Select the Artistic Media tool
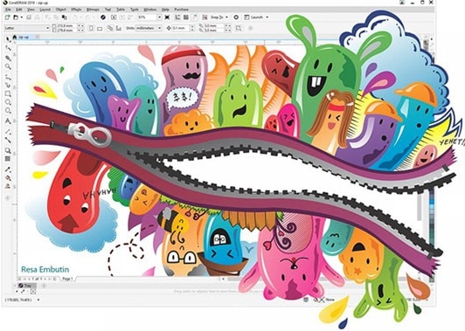Screen dimensions: 465x331 pyautogui.click(x=8, y=86)
